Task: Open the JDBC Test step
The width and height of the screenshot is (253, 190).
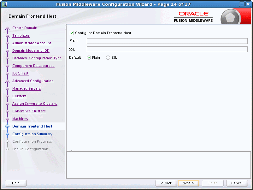Action: (x=20, y=73)
